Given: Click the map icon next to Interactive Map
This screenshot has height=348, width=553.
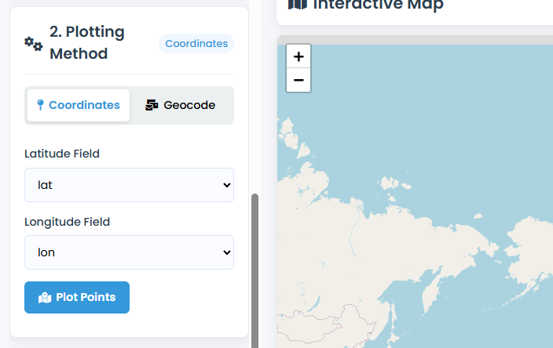Looking at the screenshot, I should click(x=297, y=4).
